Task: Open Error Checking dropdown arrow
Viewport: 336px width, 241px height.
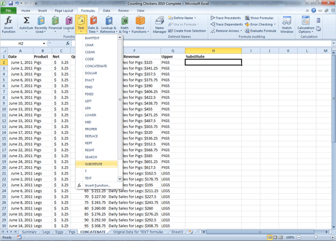Action: pos(275,25)
